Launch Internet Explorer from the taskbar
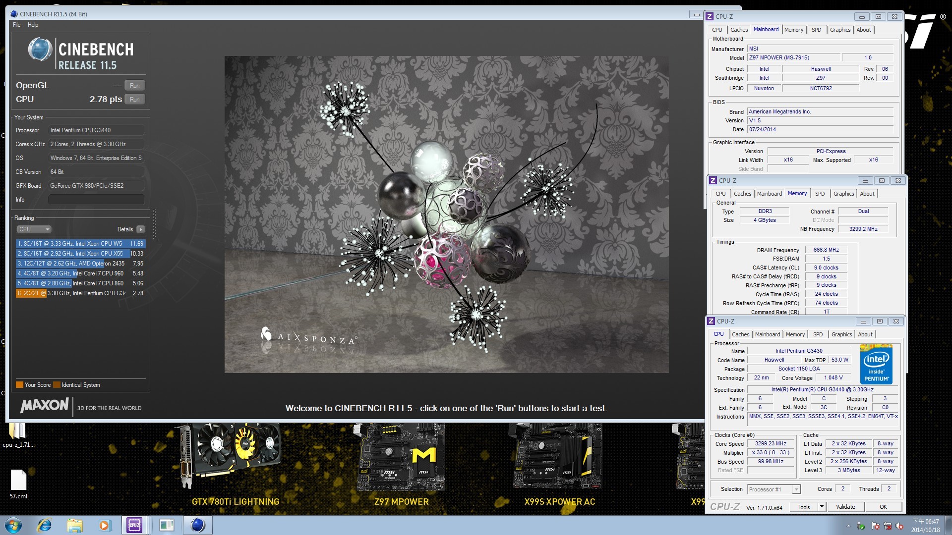Image resolution: width=952 pixels, height=535 pixels. (45, 525)
